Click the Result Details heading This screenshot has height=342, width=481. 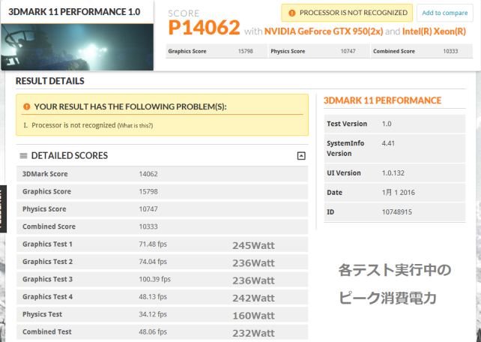(50, 81)
